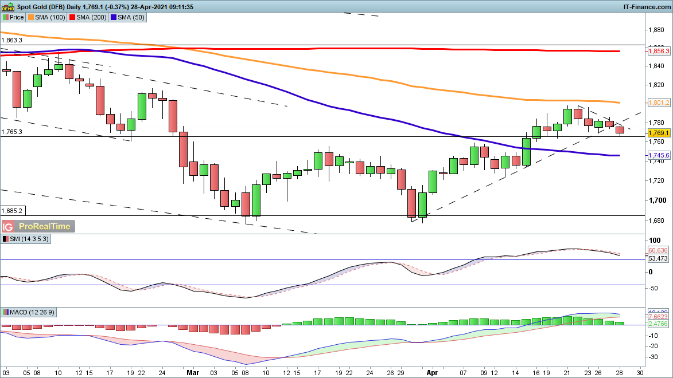Image resolution: width=673 pixels, height=378 pixels.
Task: Click the DEMO chart icon in title bar
Action: (x=7, y=6)
